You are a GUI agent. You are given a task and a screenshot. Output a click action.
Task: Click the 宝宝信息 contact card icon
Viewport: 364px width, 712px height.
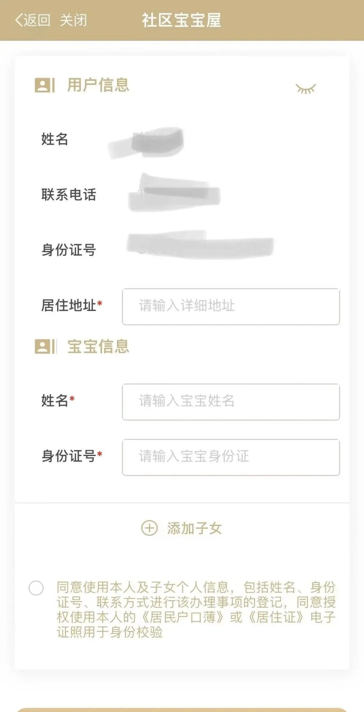click(x=44, y=347)
